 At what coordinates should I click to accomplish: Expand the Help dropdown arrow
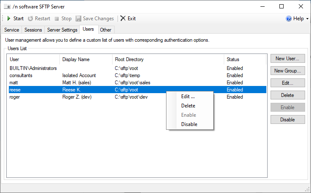[308, 19]
